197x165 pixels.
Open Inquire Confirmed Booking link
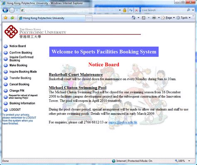[21, 58]
